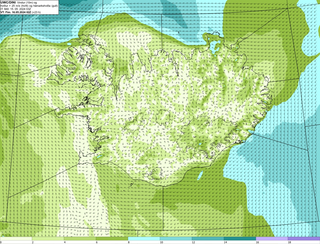
Task: Click the colour bar label '0'
Action: pos(1,242)
